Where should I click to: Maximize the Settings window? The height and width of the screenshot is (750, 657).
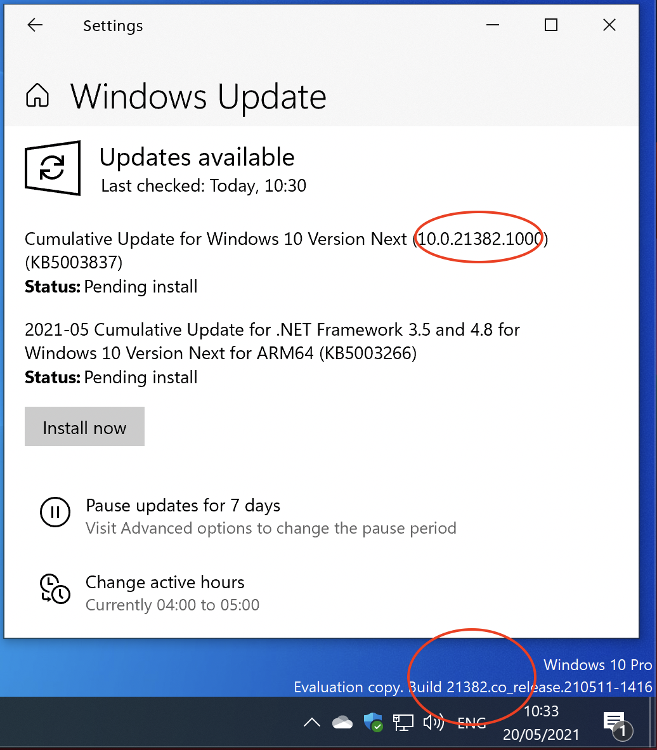tap(551, 25)
